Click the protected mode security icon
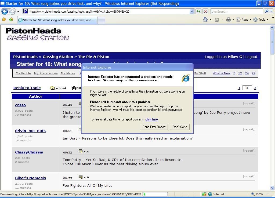275x198 pixels. [x=204, y=194]
